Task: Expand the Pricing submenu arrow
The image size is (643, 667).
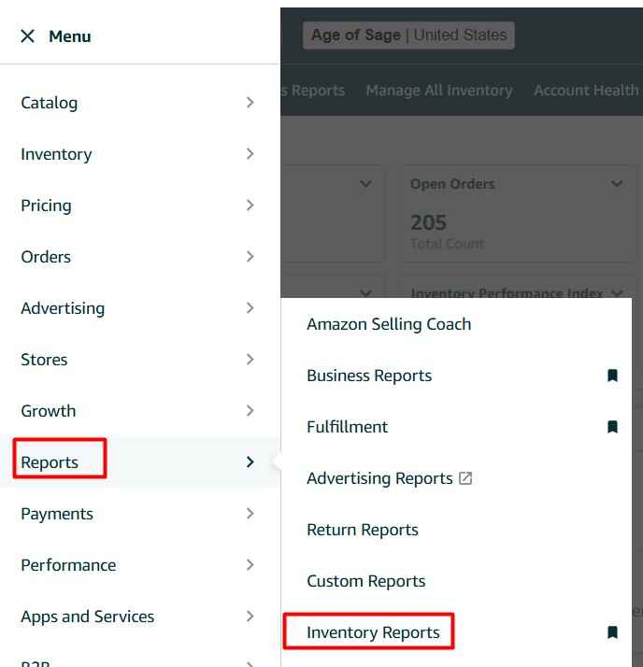Action: pos(250,206)
